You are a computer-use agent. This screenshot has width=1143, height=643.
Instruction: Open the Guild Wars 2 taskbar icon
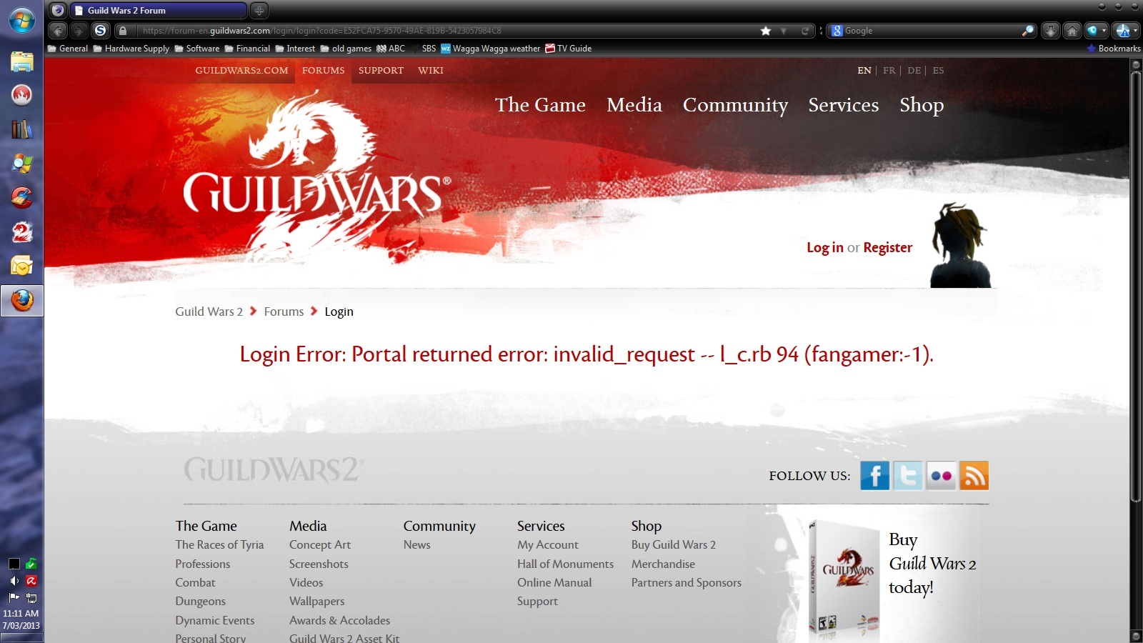click(x=21, y=231)
